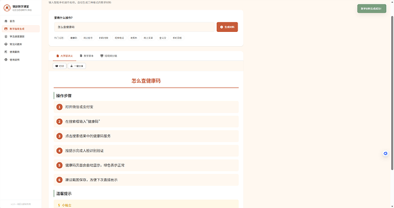Click the operation name input field
Screen dimensions: 394x208
[x=134, y=27]
